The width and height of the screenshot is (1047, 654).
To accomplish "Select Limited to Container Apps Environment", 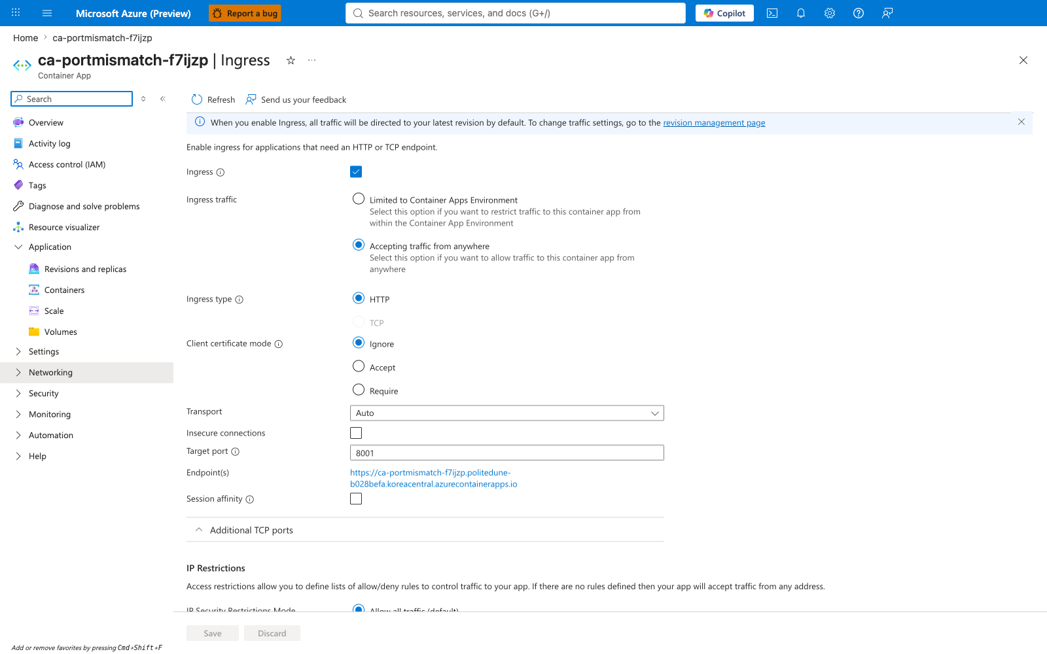I will pyautogui.click(x=359, y=199).
